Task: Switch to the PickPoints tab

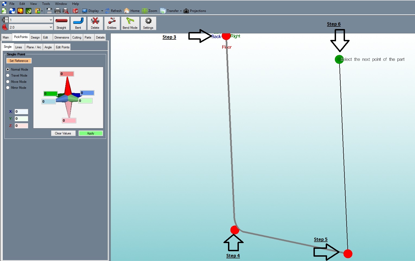Action: [21, 37]
